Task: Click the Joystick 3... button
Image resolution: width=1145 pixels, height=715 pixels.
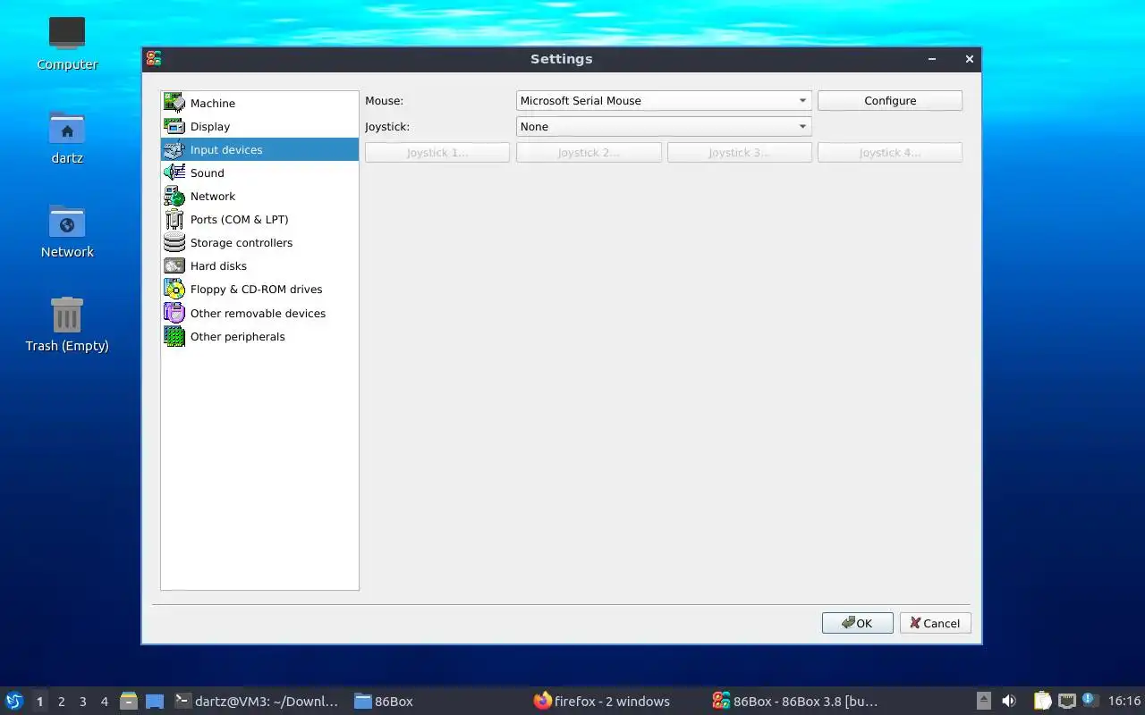Action: click(x=740, y=153)
